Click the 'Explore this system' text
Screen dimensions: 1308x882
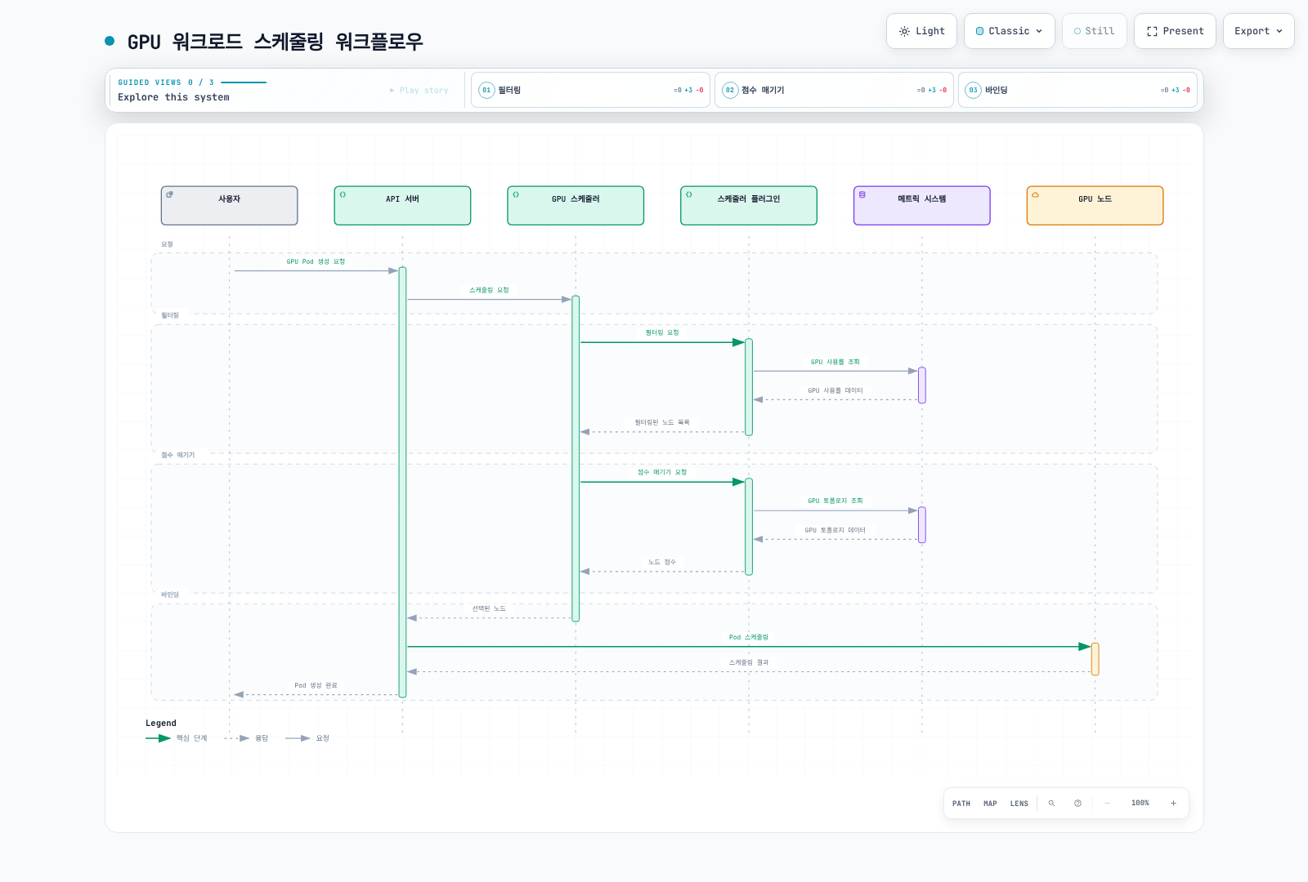click(x=173, y=97)
